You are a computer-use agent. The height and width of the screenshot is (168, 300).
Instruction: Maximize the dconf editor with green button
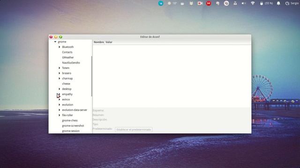pyautogui.click(x=60, y=37)
